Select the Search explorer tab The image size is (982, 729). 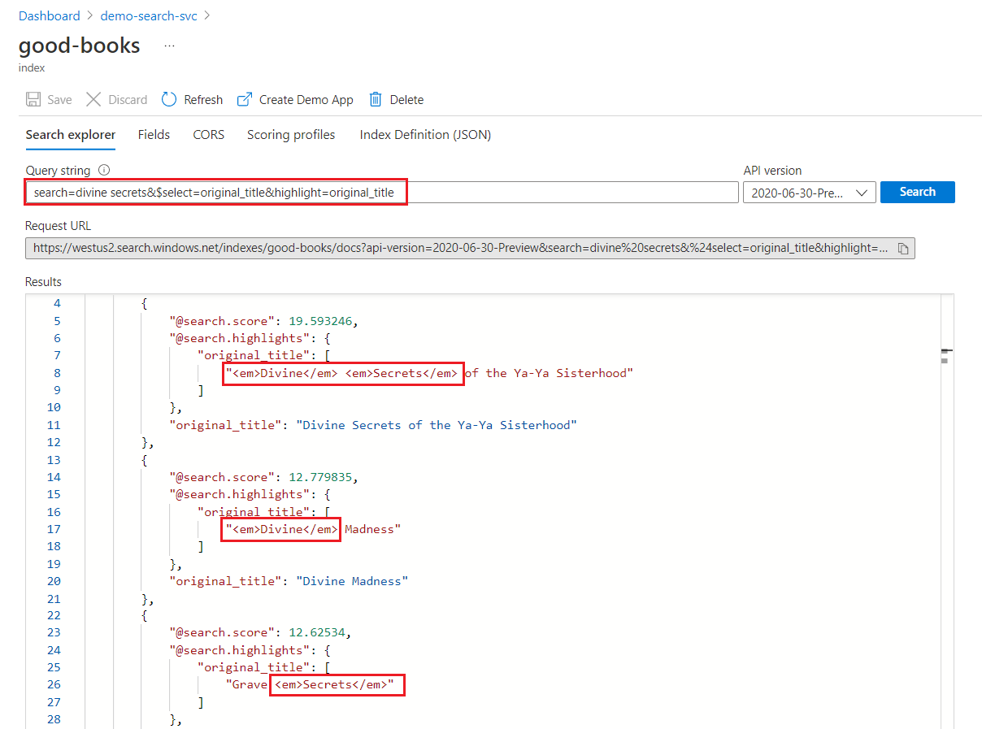point(71,135)
